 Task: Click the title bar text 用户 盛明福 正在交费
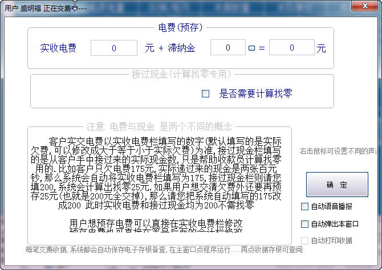click(x=37, y=7)
